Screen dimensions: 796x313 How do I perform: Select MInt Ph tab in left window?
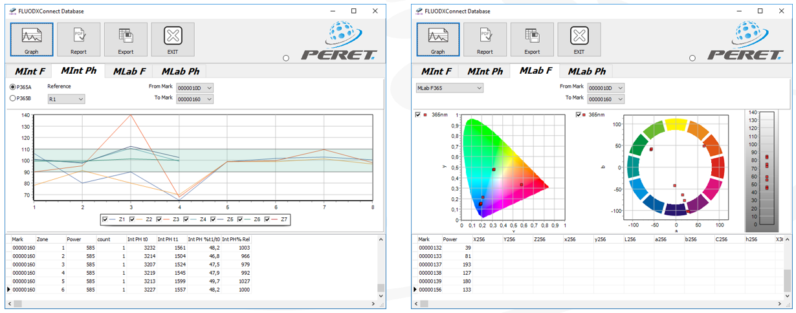click(x=78, y=70)
